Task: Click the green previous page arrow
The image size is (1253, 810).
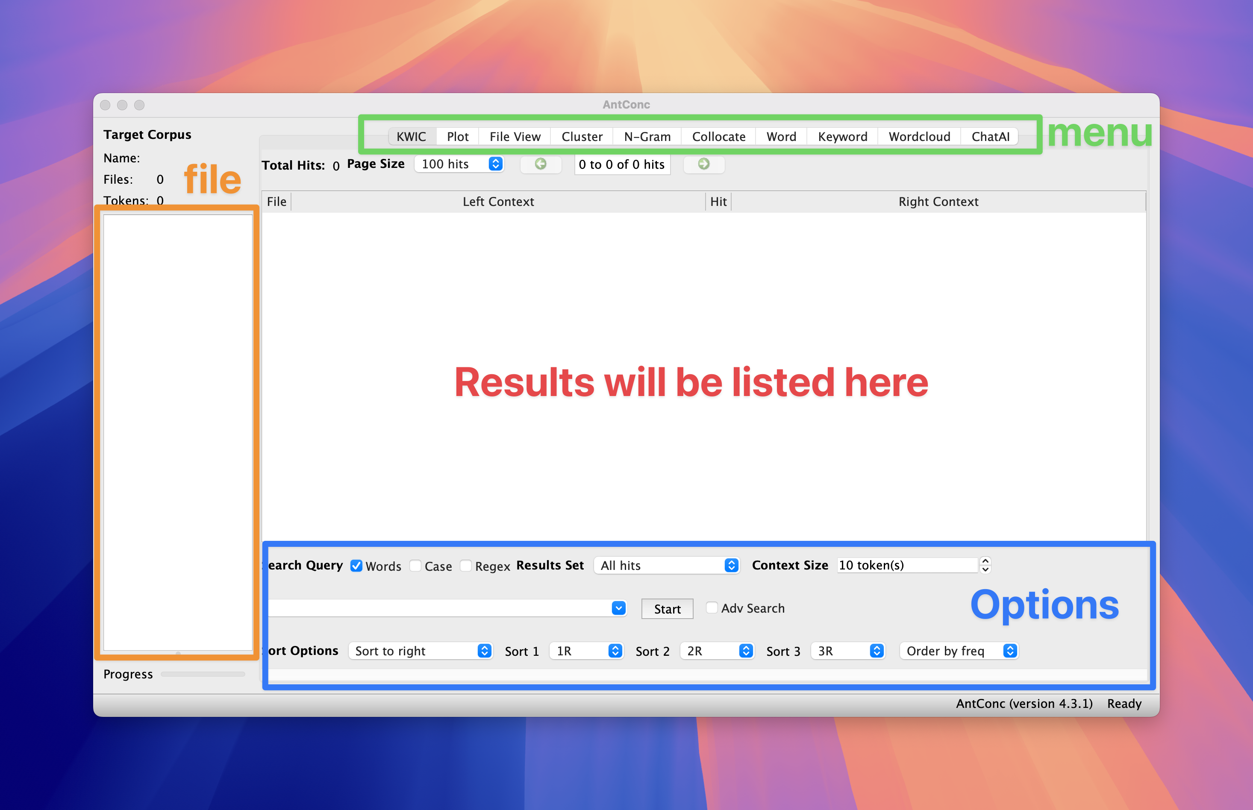Action: 540,164
